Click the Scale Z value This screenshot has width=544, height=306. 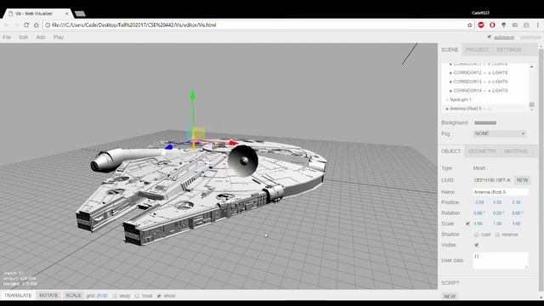pyautogui.click(x=516, y=224)
